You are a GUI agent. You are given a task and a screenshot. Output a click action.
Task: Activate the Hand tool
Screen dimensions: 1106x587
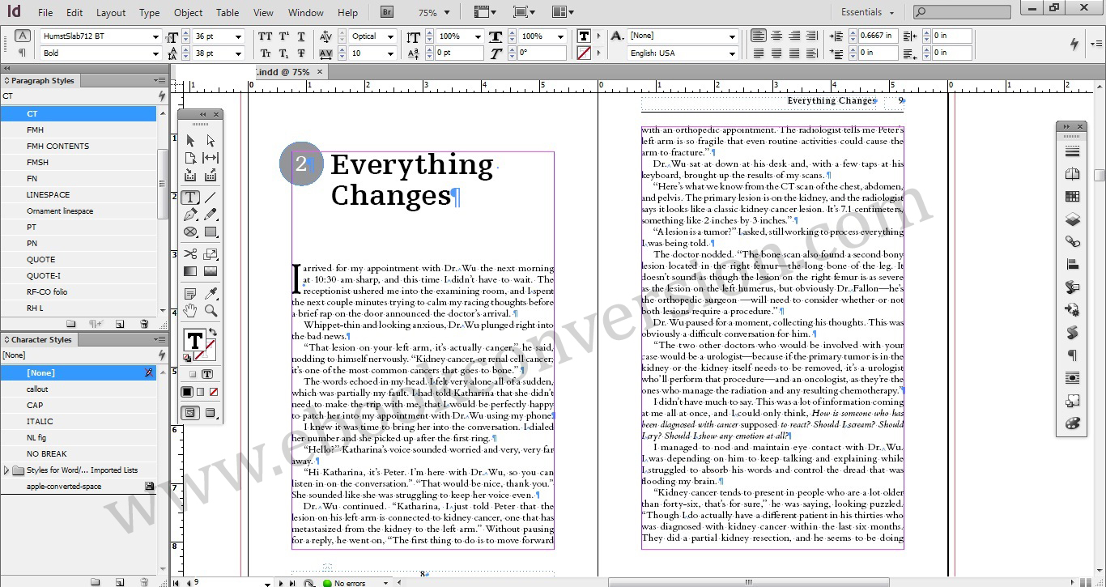[x=190, y=311]
